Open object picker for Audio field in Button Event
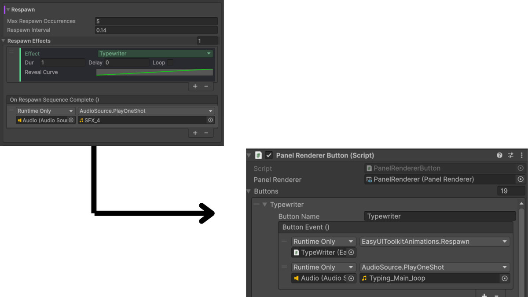528x297 pixels. tap(352, 279)
